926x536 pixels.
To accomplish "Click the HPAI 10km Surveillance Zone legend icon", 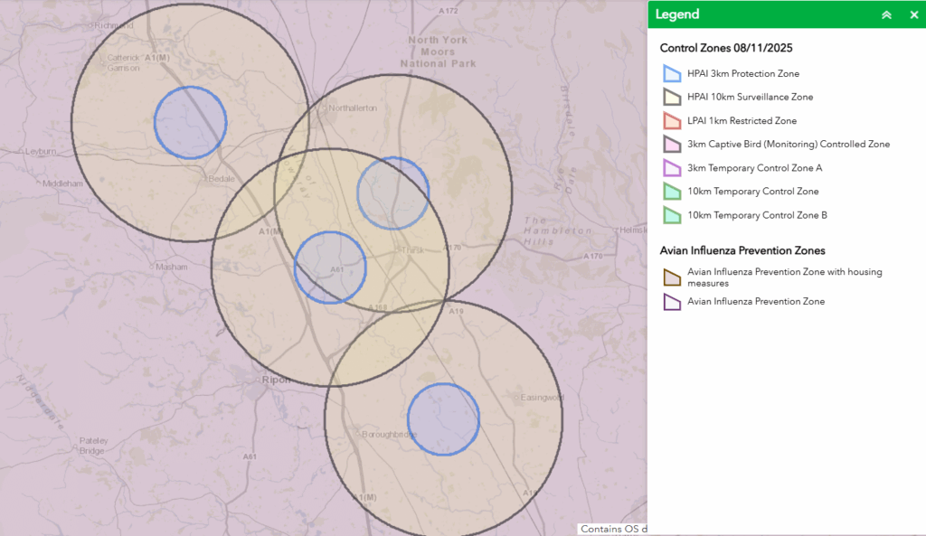I will (671, 97).
